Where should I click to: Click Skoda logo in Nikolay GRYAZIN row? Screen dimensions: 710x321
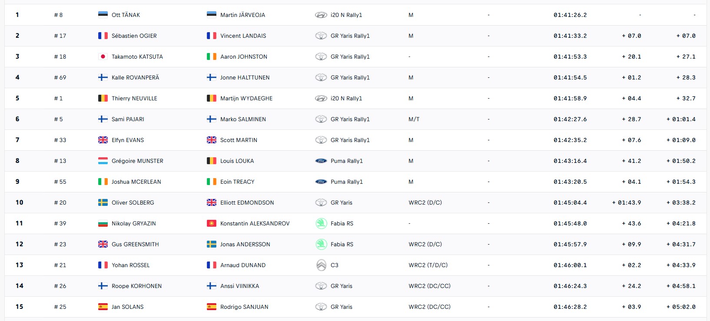coord(321,223)
